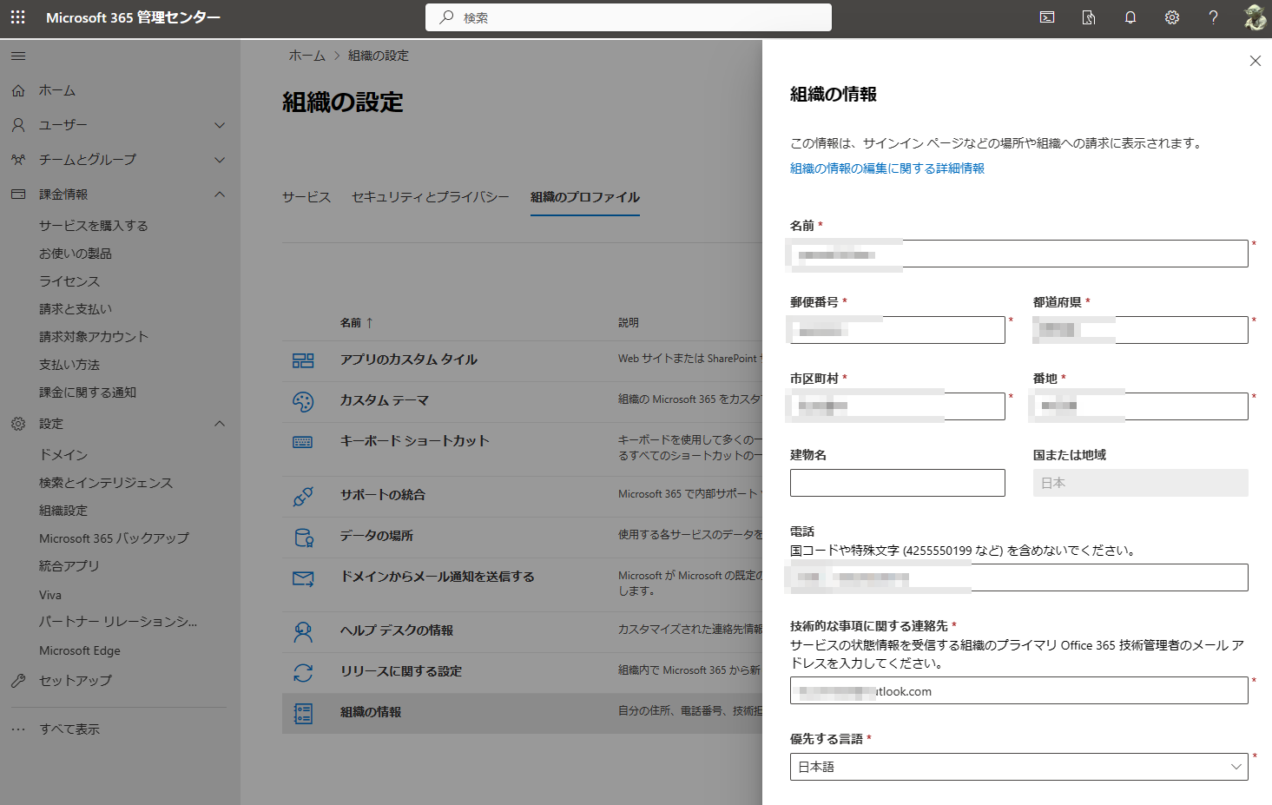Collapse the navigation with the hamburger icon
Viewport: 1272px width, 805px height.
pyautogui.click(x=17, y=55)
